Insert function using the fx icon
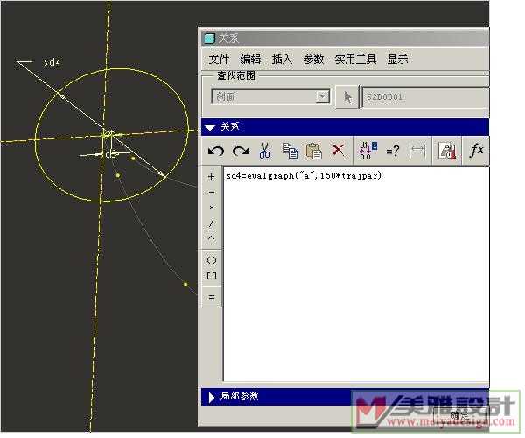Viewport: 525px width, 438px height. click(x=476, y=151)
